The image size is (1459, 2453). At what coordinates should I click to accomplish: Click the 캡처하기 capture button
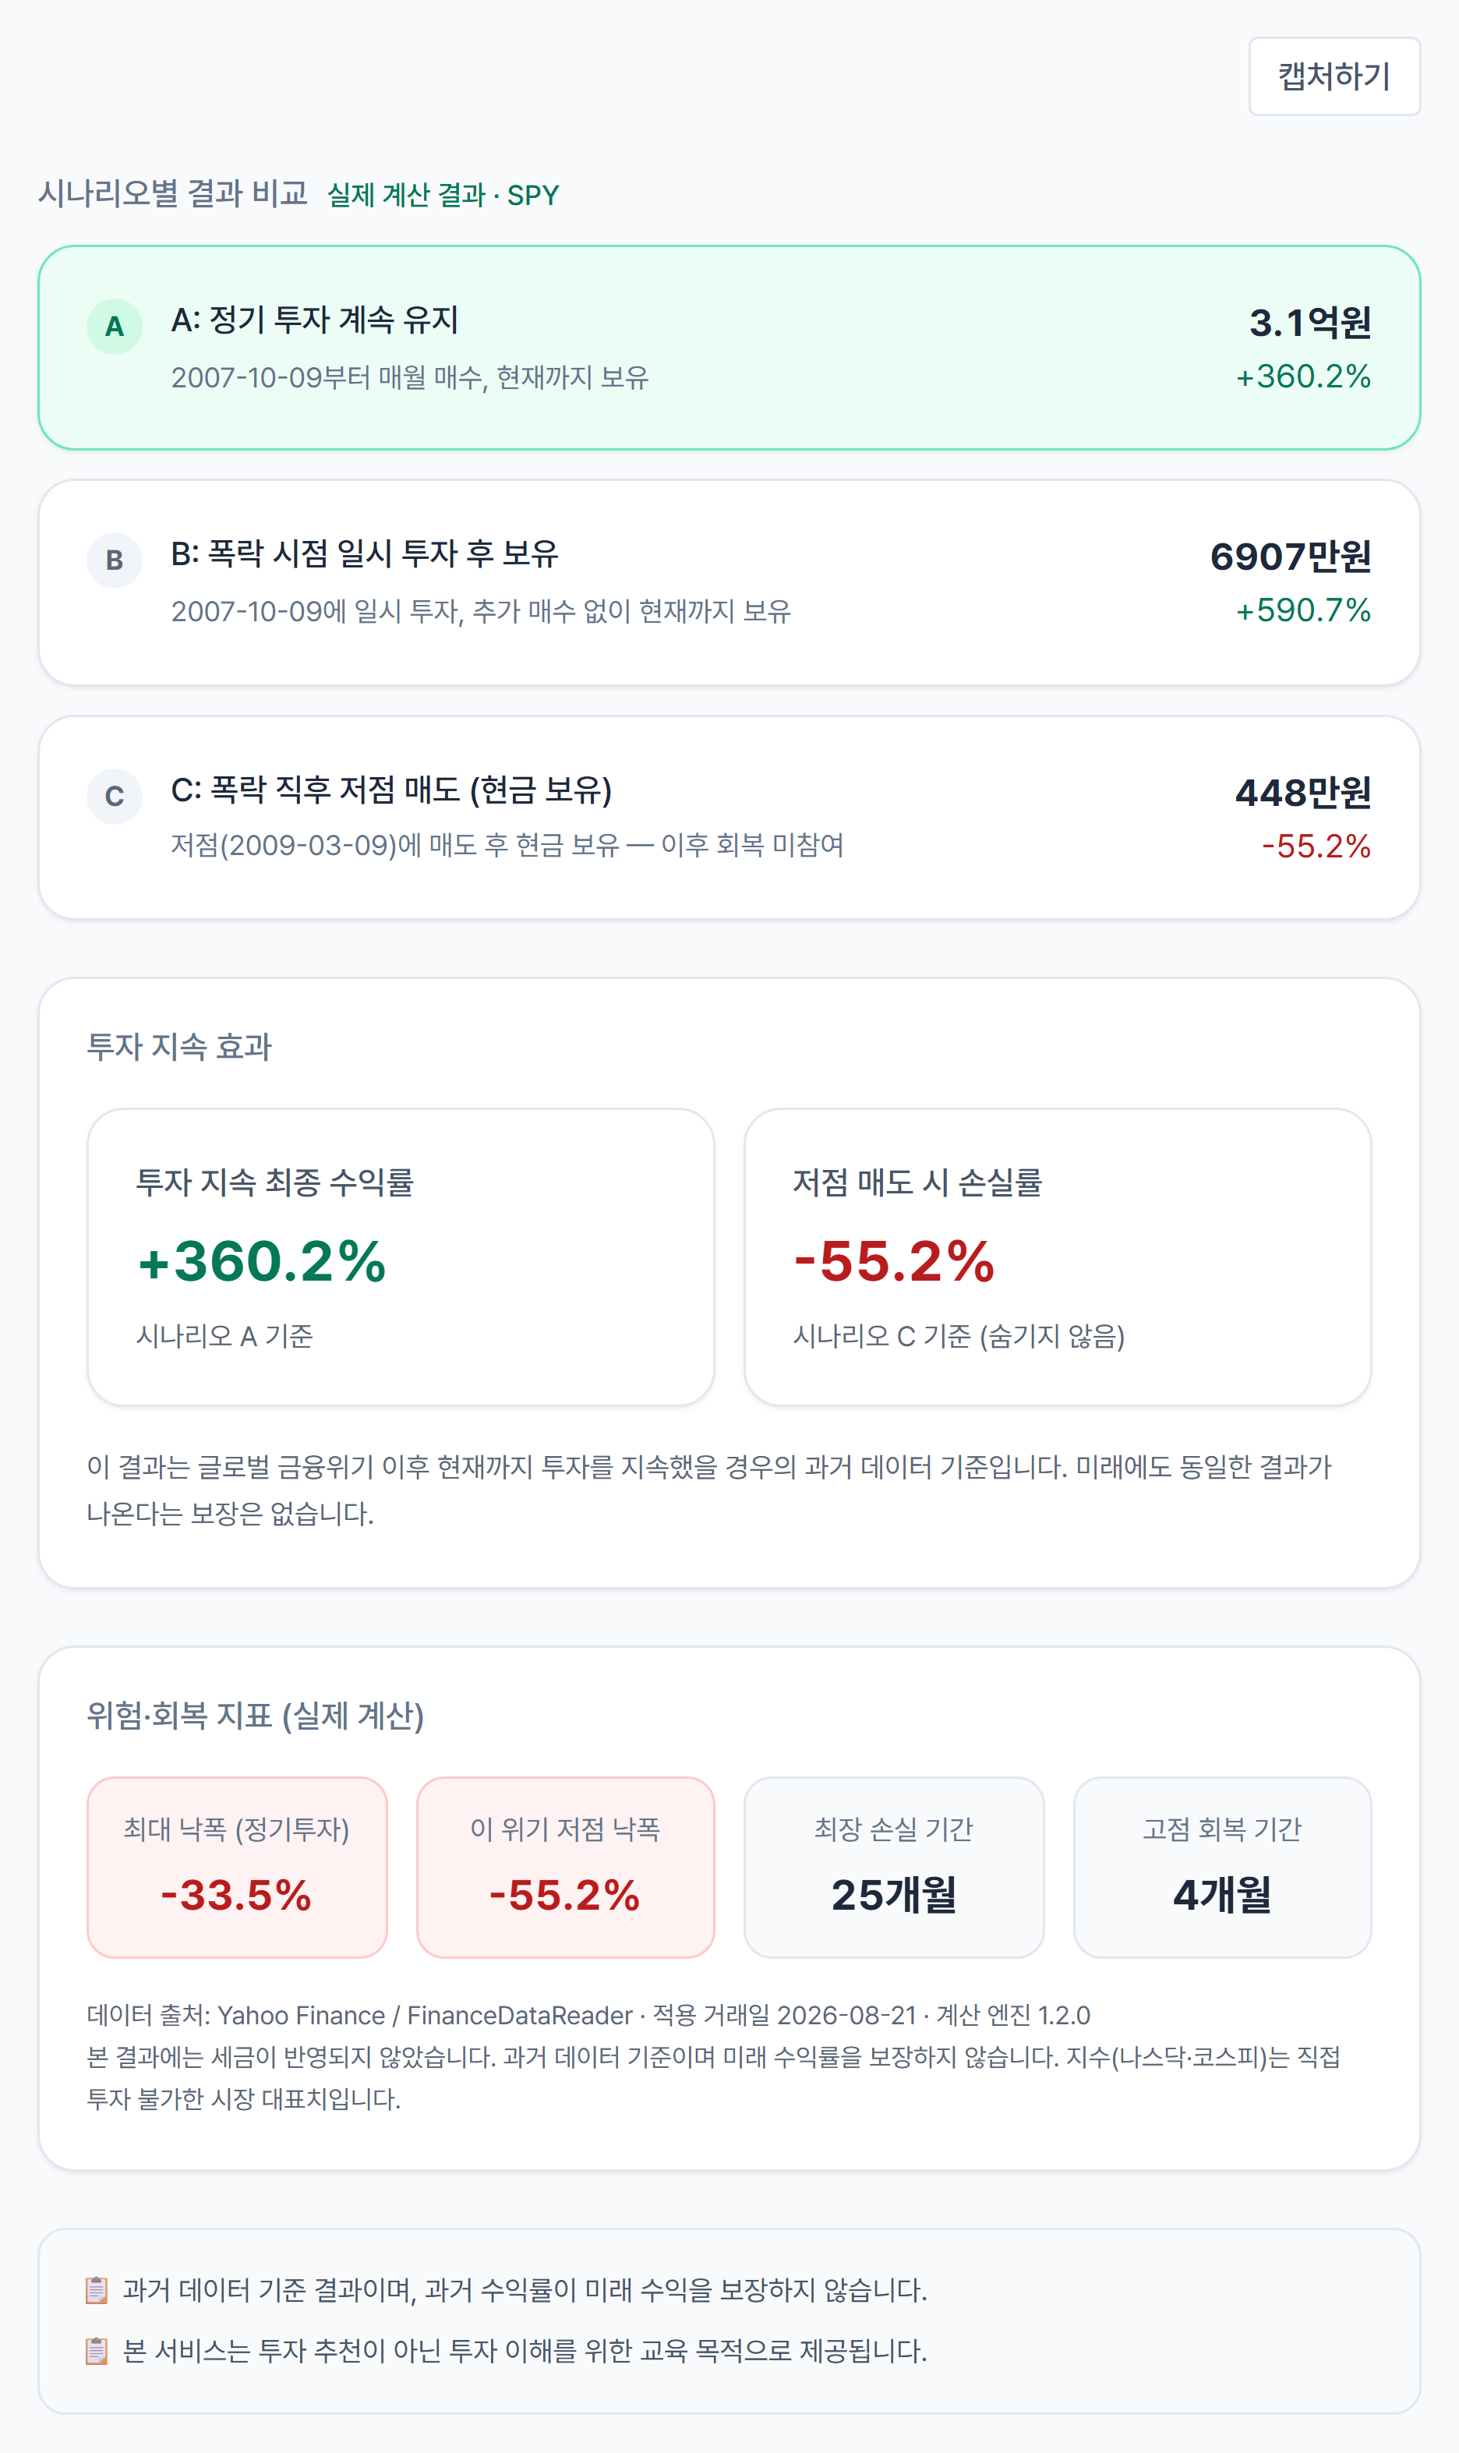coord(1334,76)
